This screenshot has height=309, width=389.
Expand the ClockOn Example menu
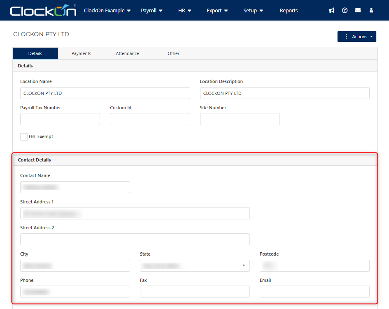(x=107, y=11)
